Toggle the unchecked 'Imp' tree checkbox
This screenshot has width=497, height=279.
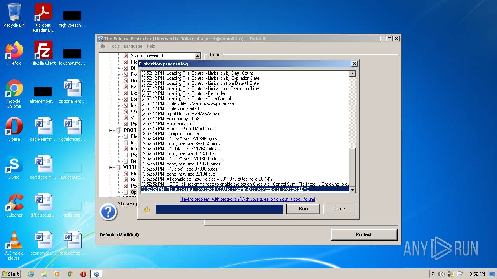click(x=126, y=143)
